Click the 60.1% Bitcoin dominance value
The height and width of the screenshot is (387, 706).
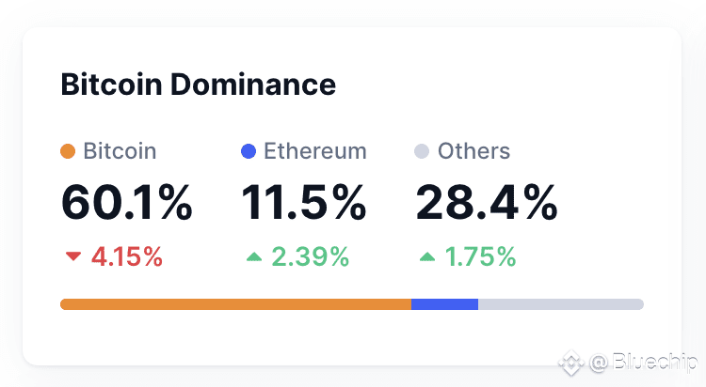[x=127, y=203]
